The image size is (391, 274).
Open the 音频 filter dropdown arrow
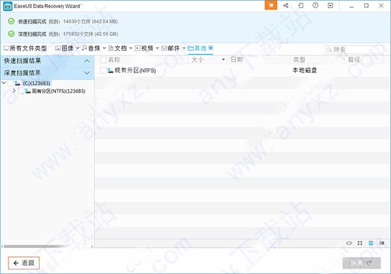click(104, 48)
